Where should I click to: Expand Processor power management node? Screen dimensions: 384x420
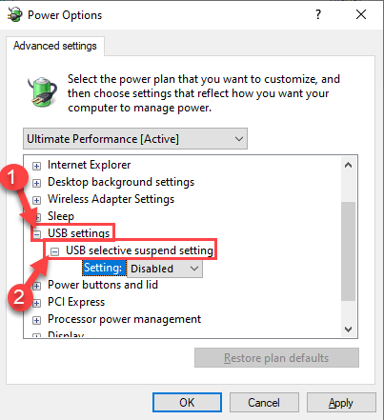coord(37,320)
